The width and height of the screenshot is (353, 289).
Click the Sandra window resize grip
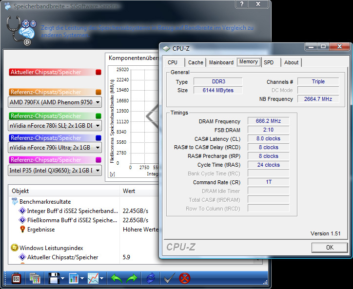click(x=265, y=282)
